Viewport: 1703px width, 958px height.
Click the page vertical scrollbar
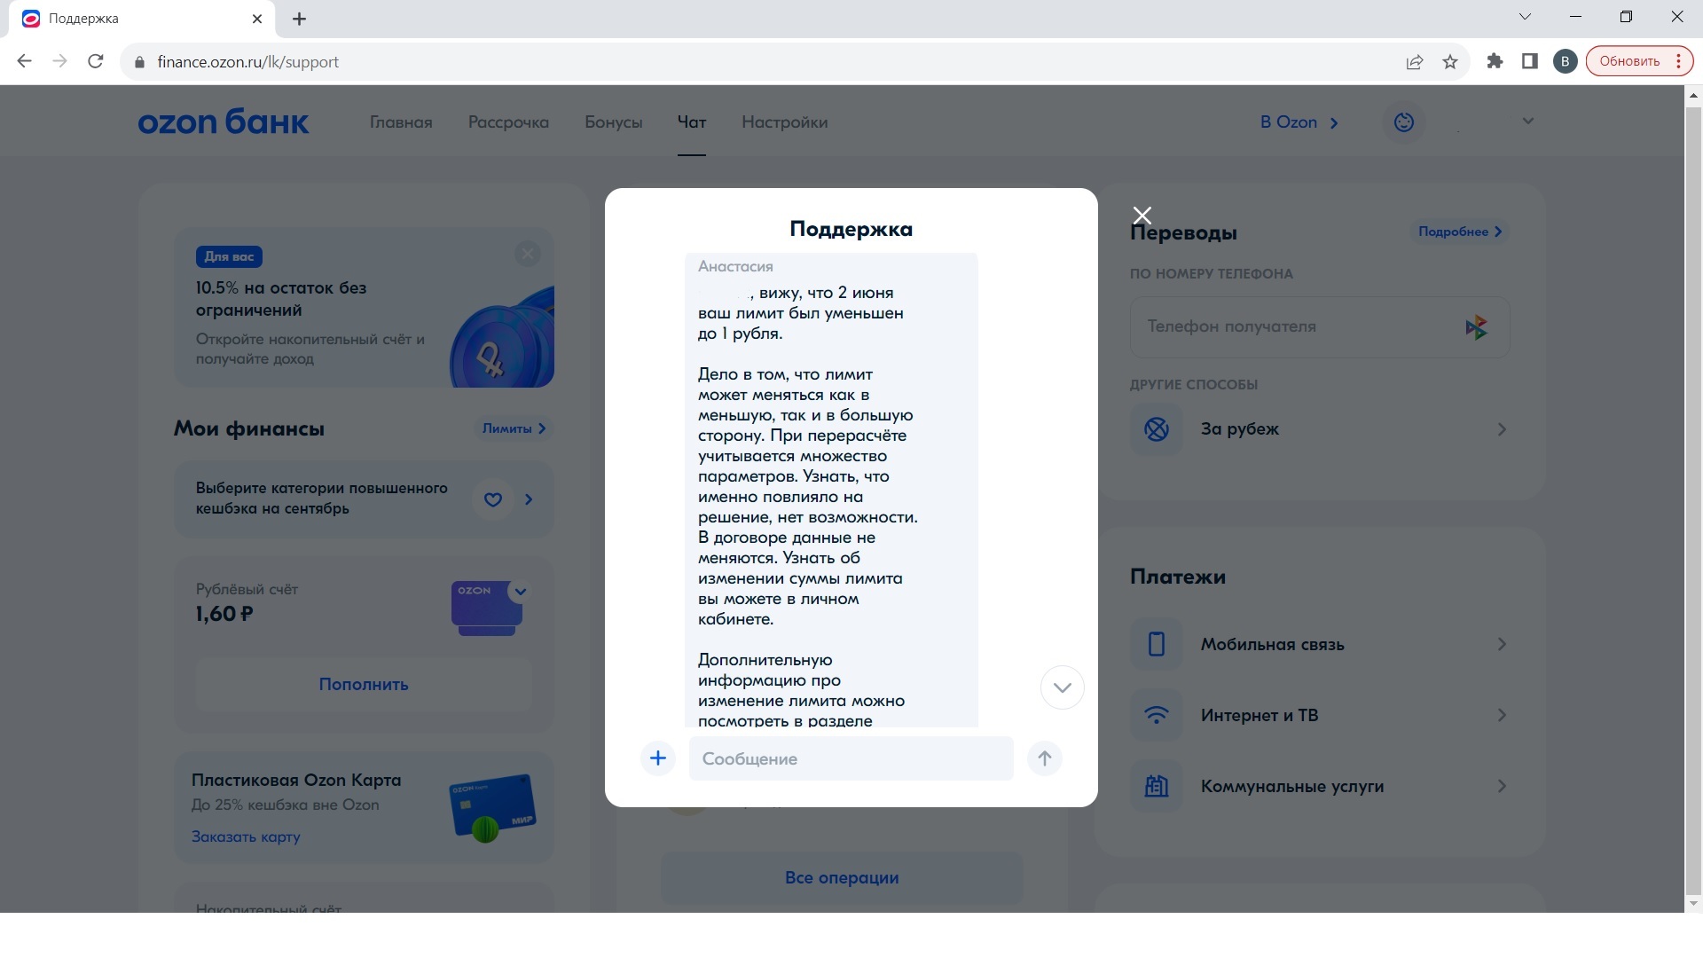pyautogui.click(x=1692, y=497)
